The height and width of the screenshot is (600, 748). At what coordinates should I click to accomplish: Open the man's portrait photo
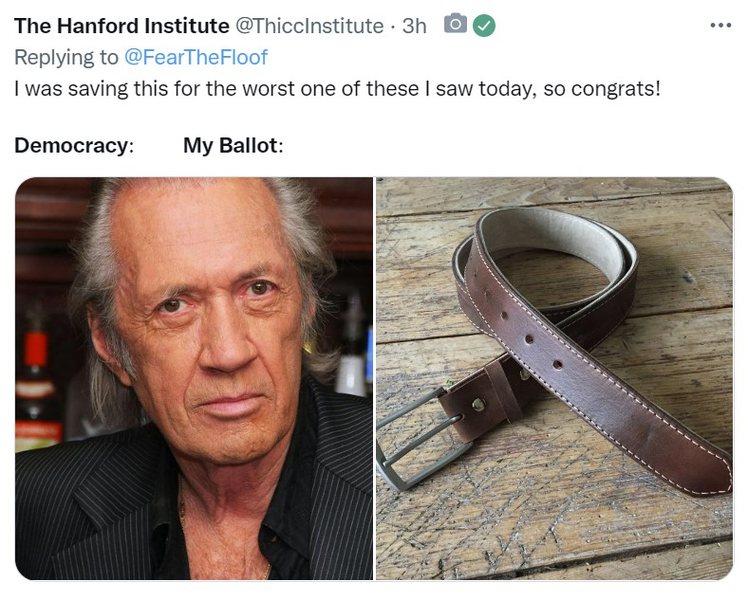point(195,378)
